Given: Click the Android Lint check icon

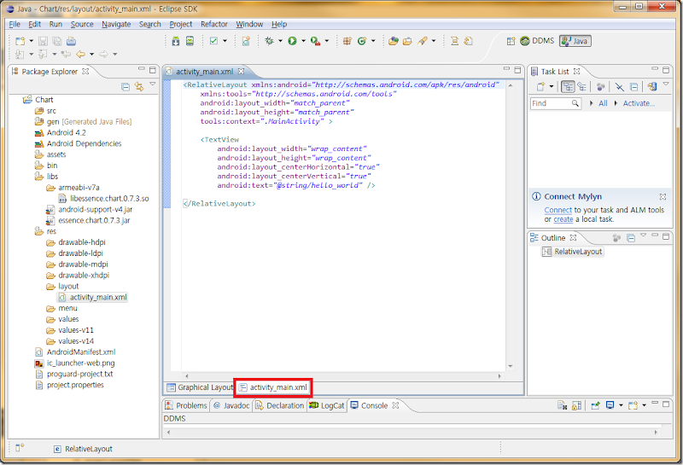Looking at the screenshot, I should 214,41.
